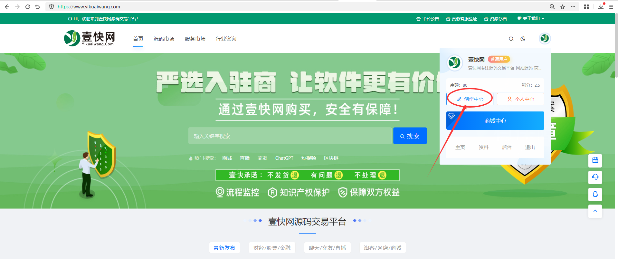Open 资源存档 link in top bar
The width and height of the screenshot is (618, 259).
coord(495,19)
